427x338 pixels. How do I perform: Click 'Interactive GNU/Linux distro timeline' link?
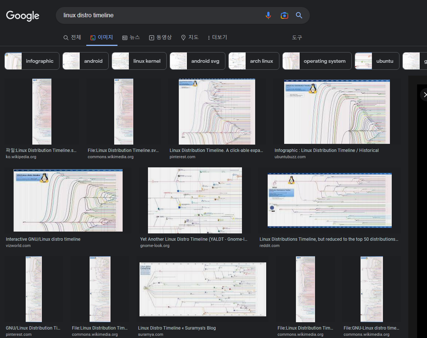pos(43,239)
